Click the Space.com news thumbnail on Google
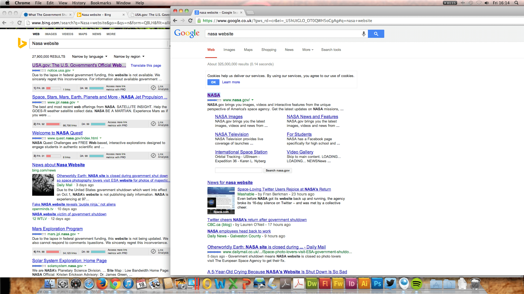Screen dimensions: 524x294 tap(221, 201)
